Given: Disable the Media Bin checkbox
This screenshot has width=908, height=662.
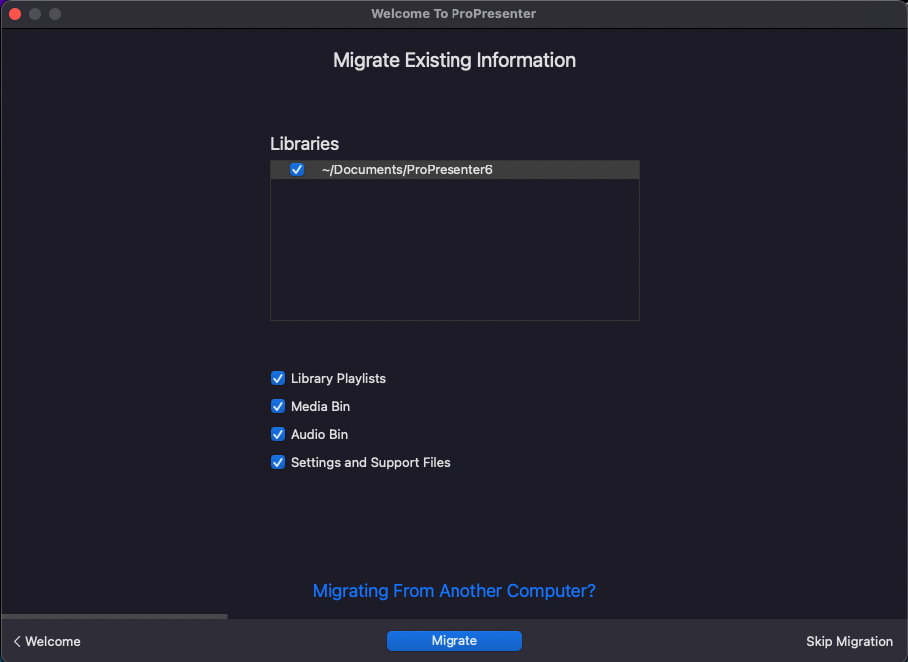Looking at the screenshot, I should (x=278, y=406).
